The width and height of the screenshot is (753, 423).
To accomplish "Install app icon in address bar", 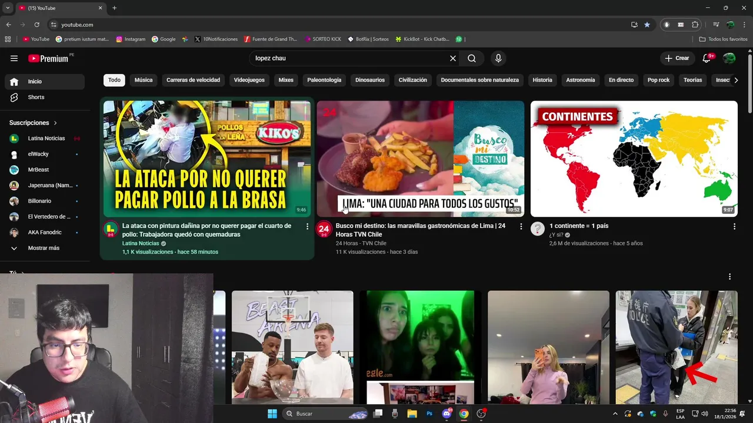I will (634, 25).
